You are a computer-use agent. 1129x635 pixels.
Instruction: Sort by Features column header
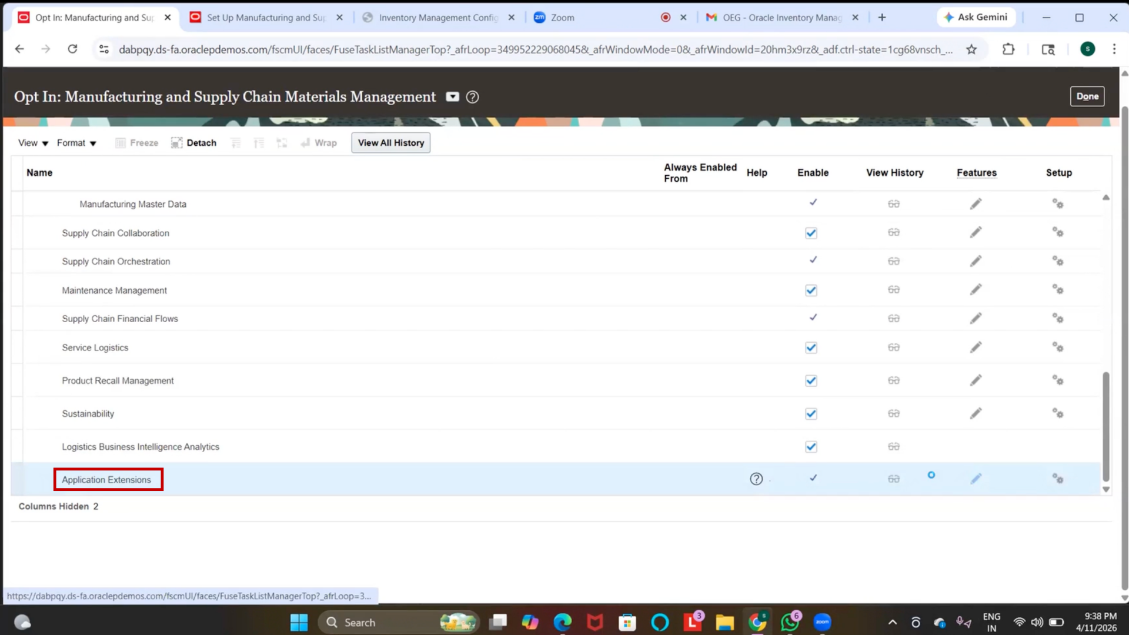pyautogui.click(x=977, y=172)
